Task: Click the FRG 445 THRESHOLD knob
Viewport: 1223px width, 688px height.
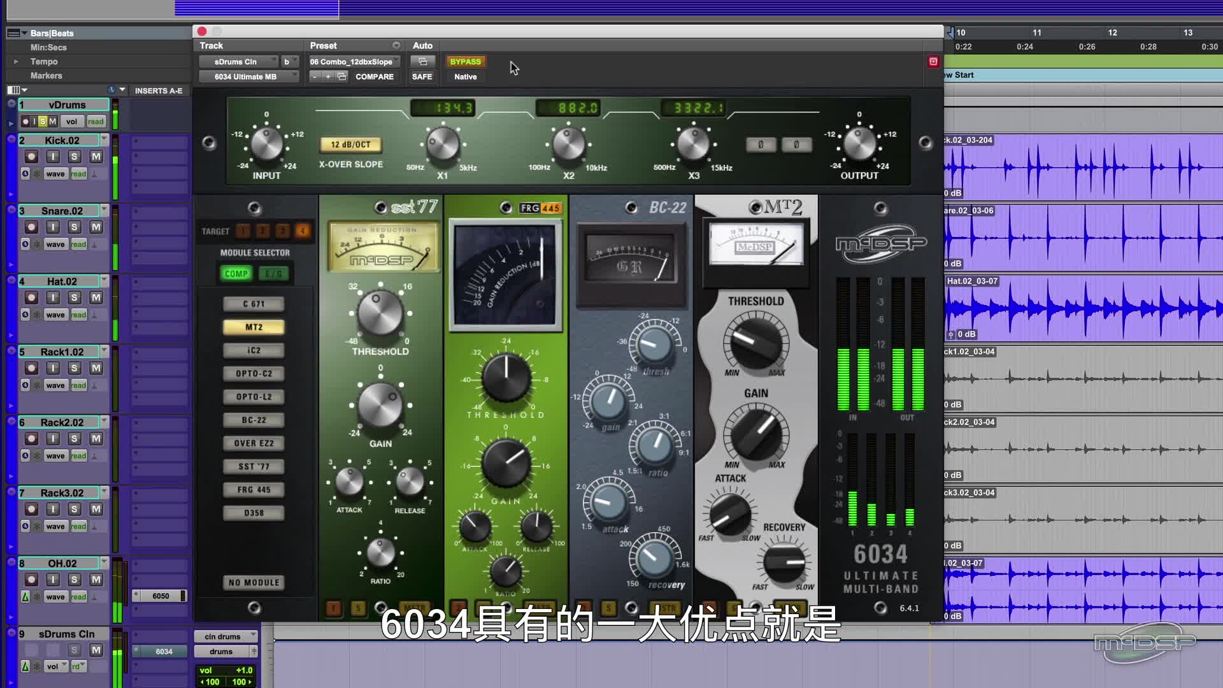Action: pos(506,378)
